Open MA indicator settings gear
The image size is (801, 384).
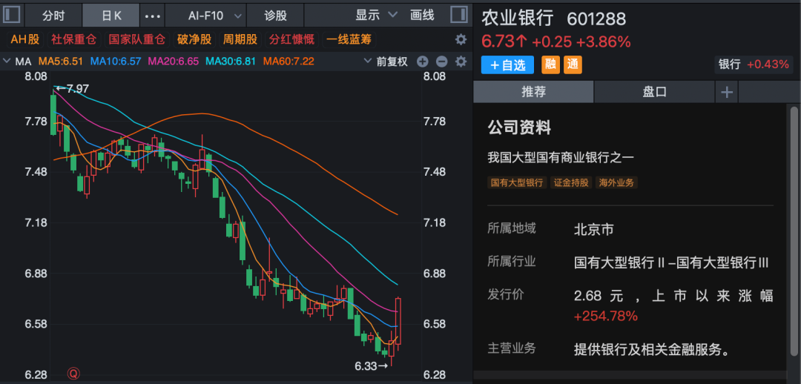[461, 62]
